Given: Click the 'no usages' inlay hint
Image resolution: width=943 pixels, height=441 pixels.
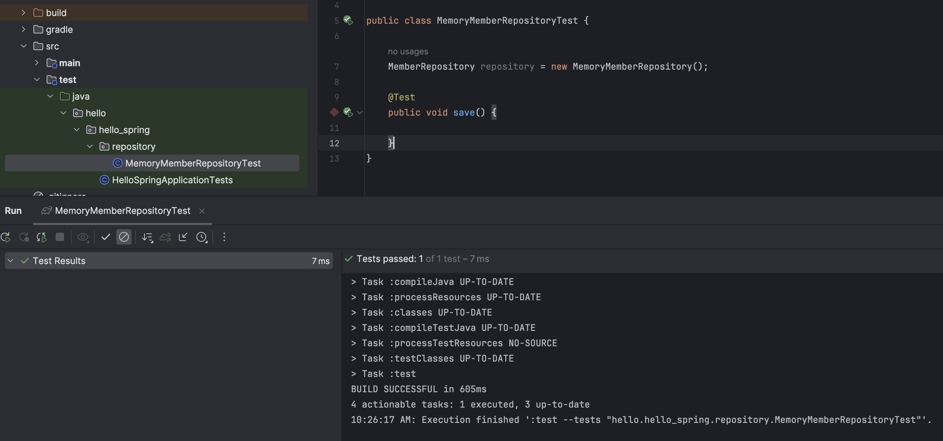Looking at the screenshot, I should [408, 52].
